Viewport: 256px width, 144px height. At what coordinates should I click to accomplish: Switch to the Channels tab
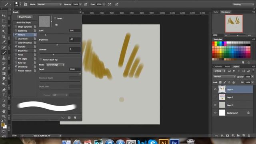pyautogui.click(x=218, y=67)
